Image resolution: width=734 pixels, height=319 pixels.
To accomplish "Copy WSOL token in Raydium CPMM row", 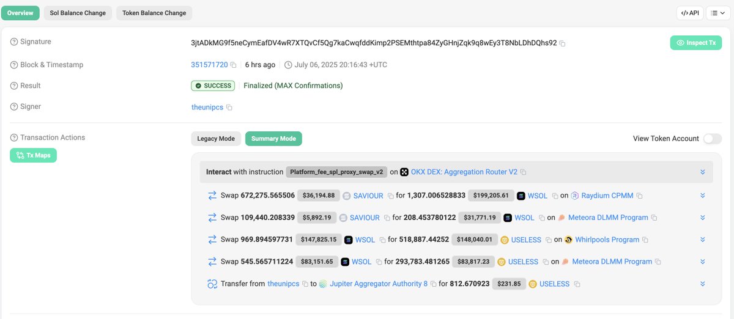I will 555,196.
